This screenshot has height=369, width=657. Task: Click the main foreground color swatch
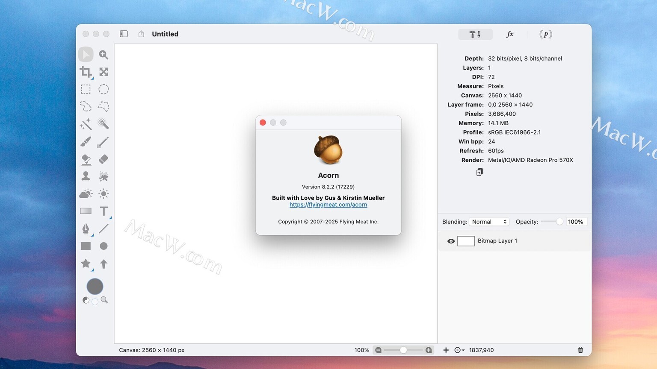(95, 286)
